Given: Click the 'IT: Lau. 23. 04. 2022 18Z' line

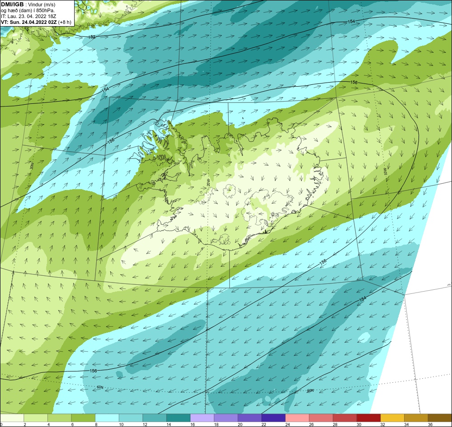Looking at the screenshot, I should click(28, 16).
